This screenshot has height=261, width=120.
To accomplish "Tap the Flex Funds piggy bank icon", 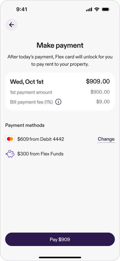I will [x=10, y=154].
